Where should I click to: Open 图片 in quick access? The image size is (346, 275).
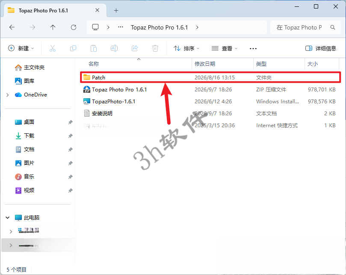click(24, 163)
